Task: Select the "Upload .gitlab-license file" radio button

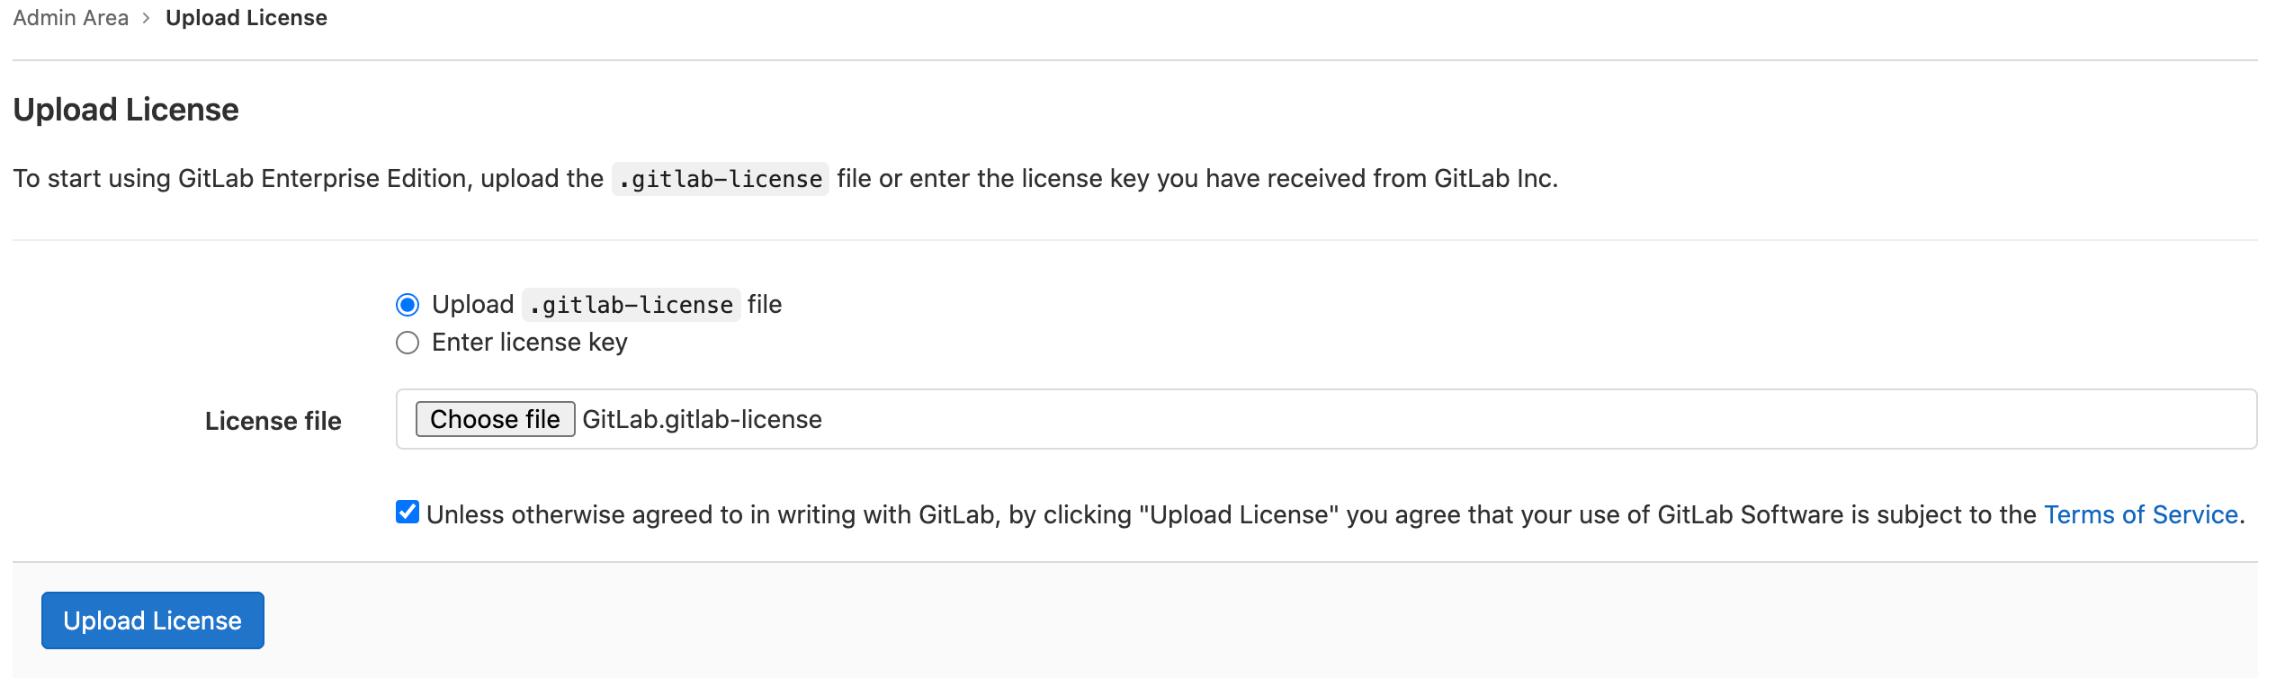Action: pos(408,304)
